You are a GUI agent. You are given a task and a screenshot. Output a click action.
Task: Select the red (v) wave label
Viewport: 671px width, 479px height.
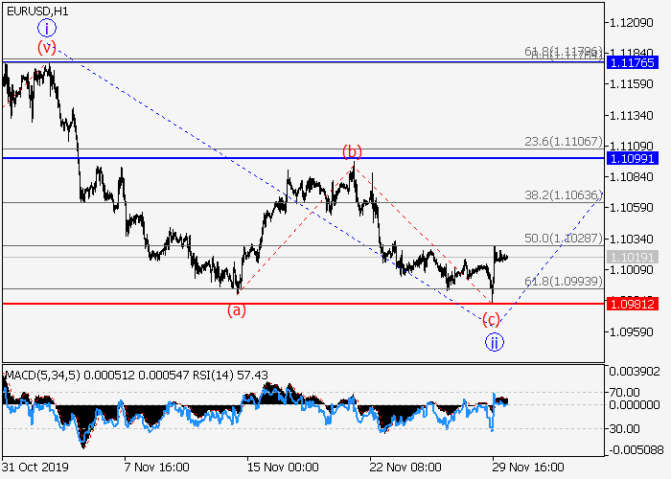tap(46, 47)
